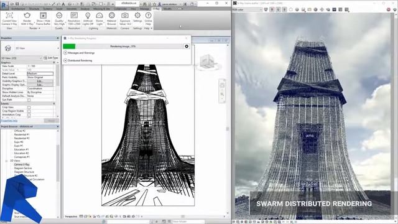Viewport: 398px width, 224px height.
Task: Click Edit button for Graphic Display Options
Action: 40,85
